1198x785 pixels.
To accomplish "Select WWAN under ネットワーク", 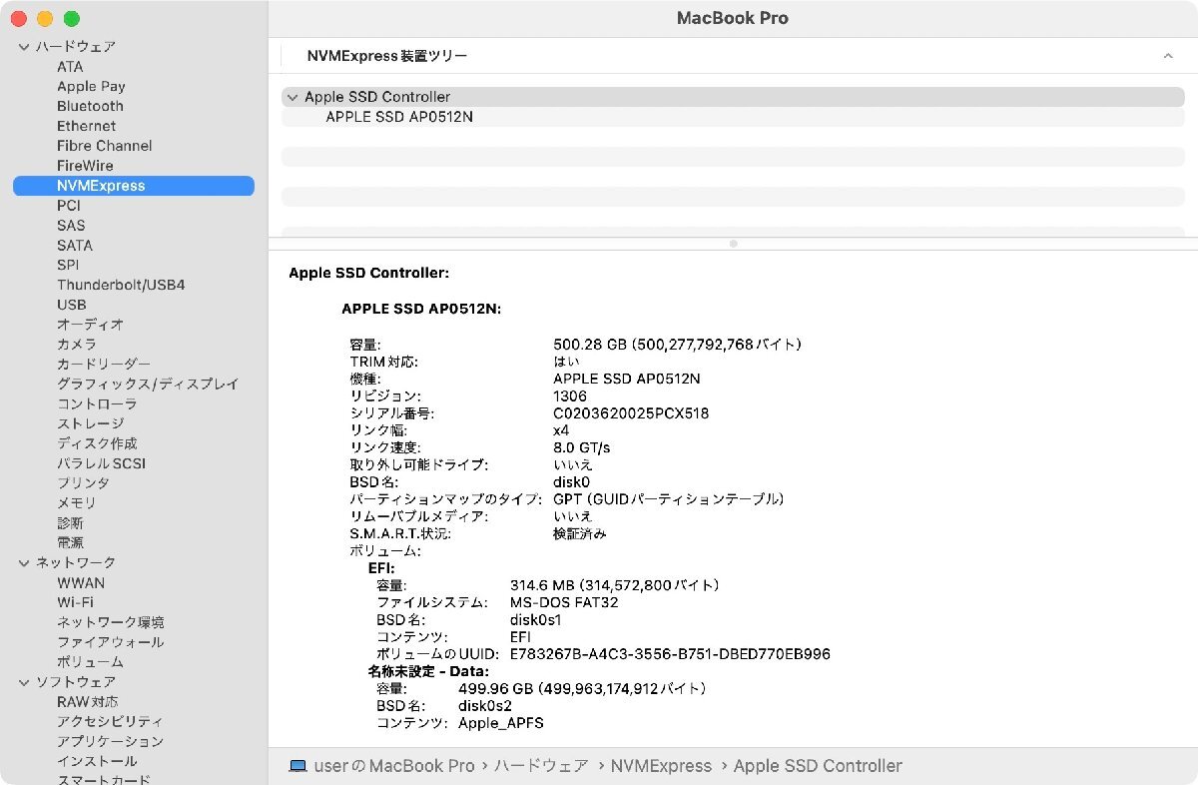I will (81, 583).
